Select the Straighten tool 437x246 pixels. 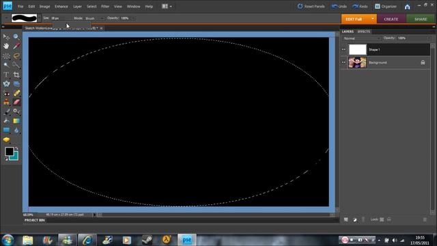(16, 83)
